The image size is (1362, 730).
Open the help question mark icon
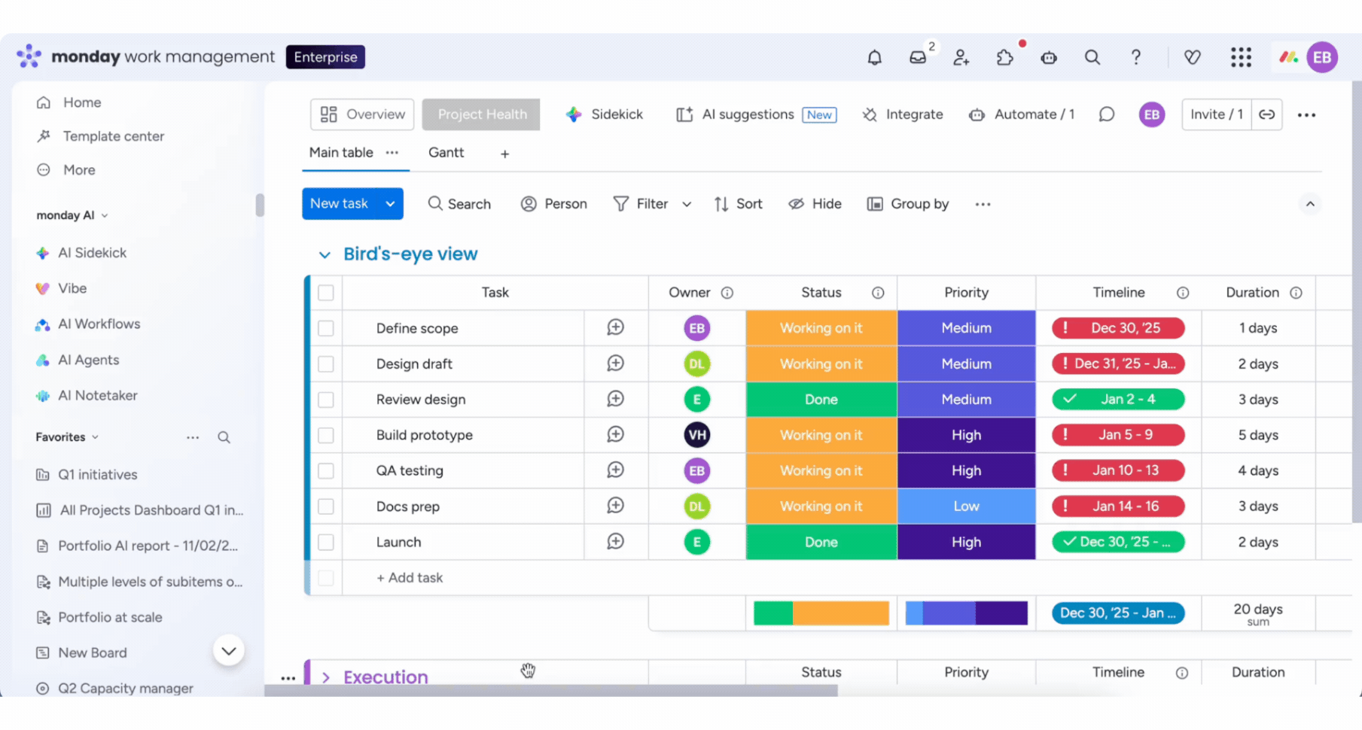[1135, 57]
